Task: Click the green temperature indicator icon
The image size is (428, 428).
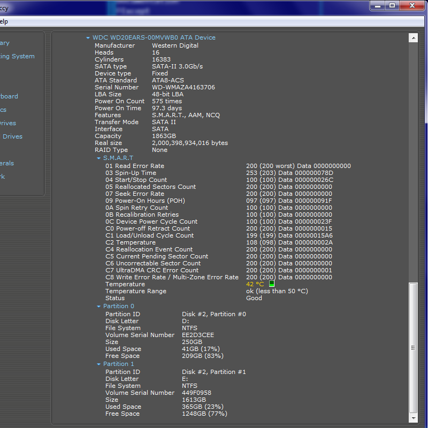Action: point(272,284)
